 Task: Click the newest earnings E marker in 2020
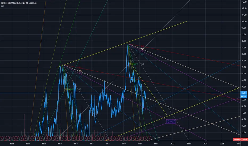tap(149, 138)
